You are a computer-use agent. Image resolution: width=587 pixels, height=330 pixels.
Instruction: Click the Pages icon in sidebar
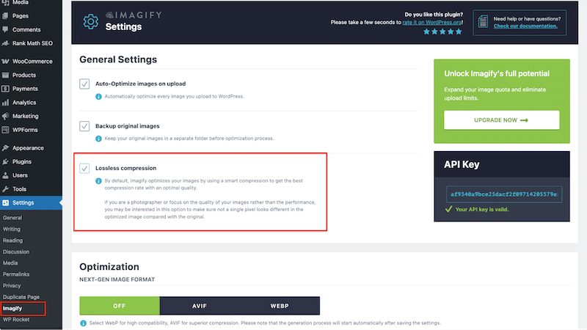coord(5,15)
